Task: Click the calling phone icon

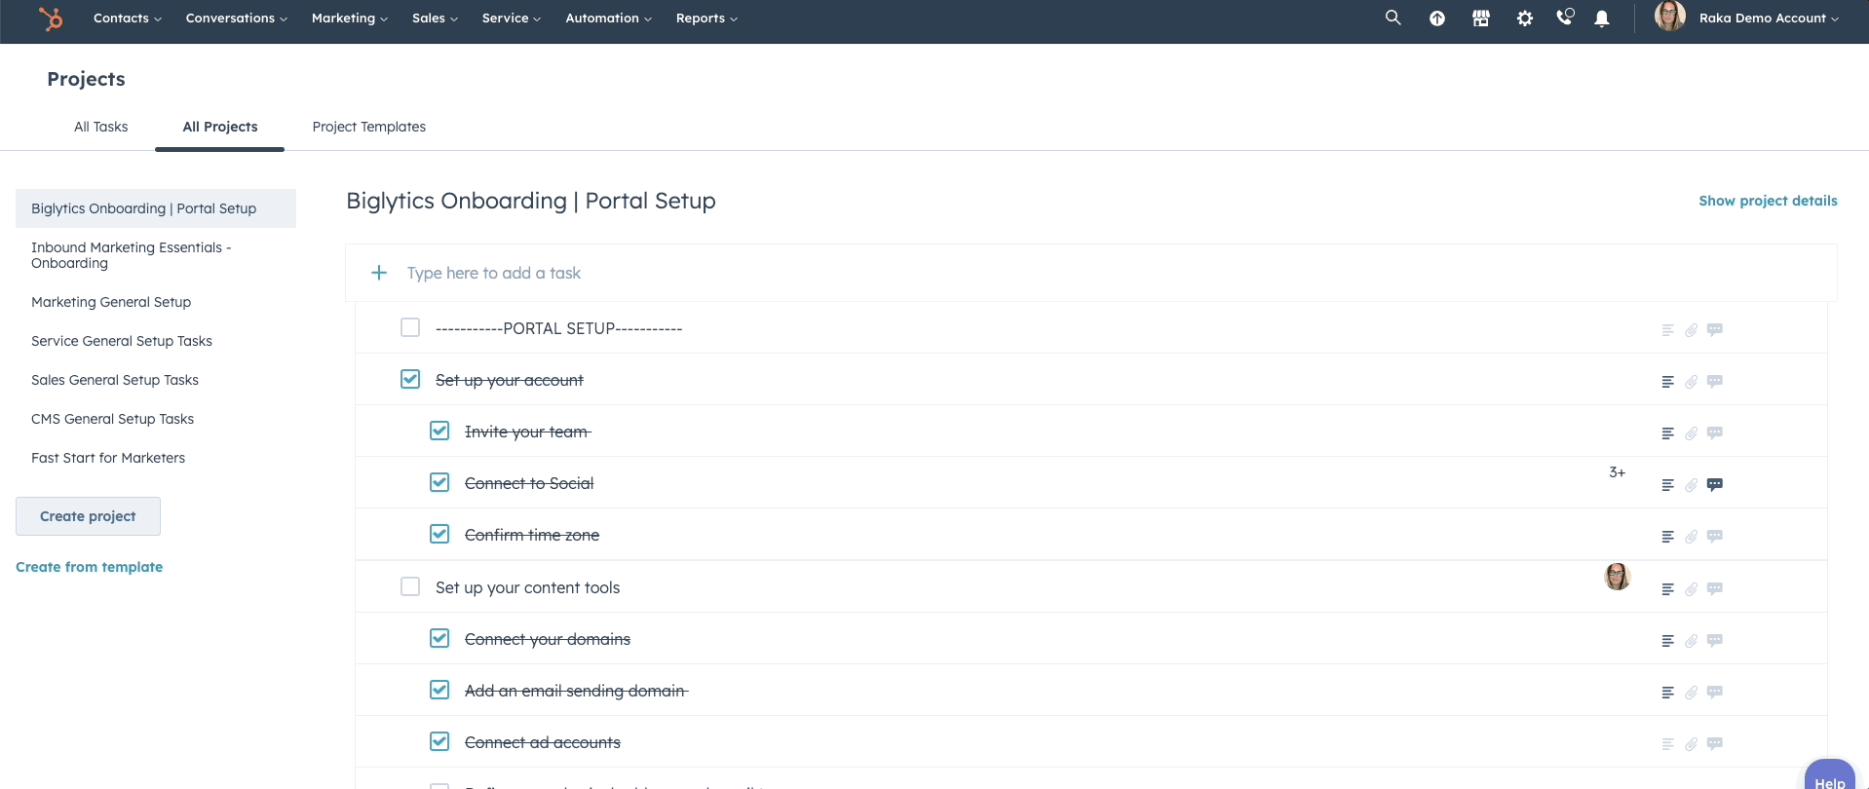Action: tap(1565, 17)
